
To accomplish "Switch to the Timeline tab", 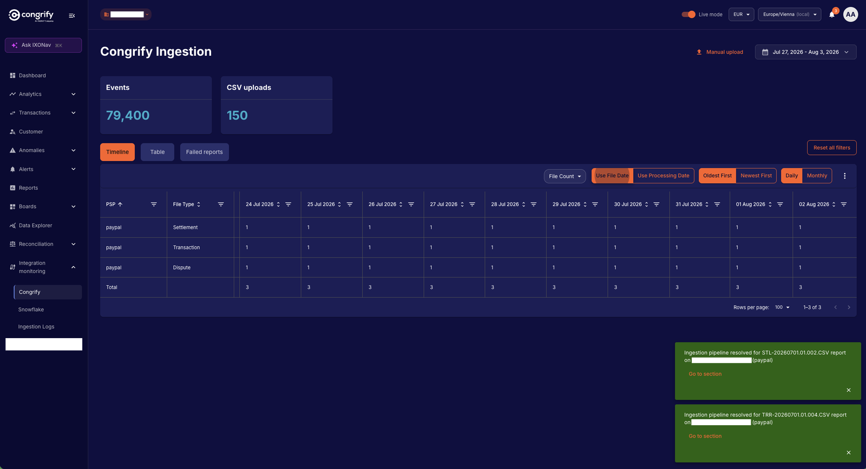I will pyautogui.click(x=117, y=152).
